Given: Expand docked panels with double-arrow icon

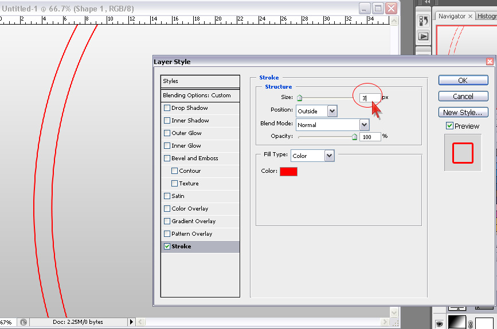Looking at the screenshot, I should 428,2.
